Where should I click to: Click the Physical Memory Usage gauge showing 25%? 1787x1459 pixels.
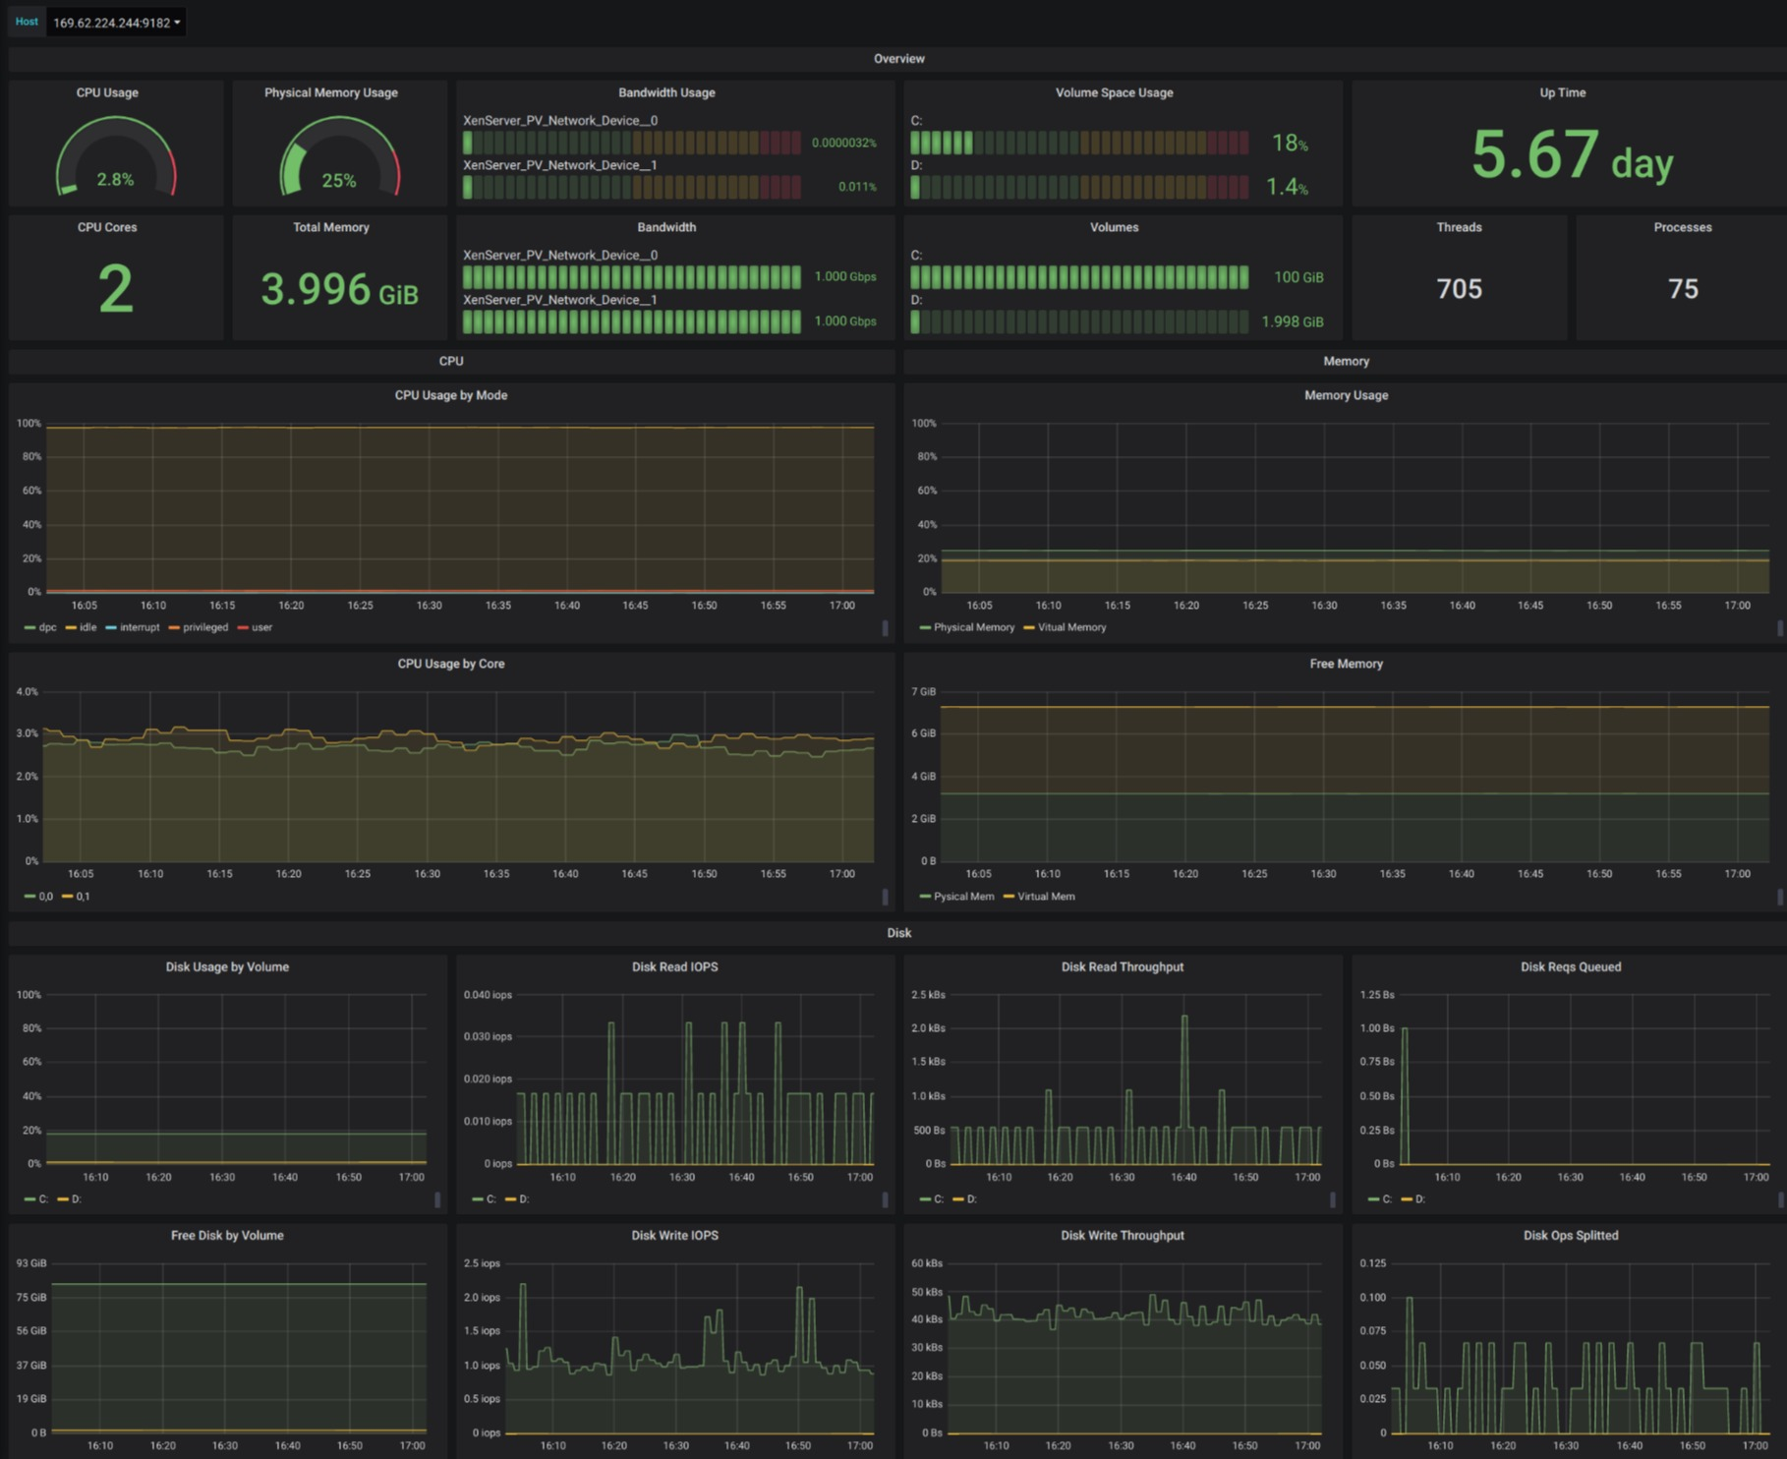339,157
